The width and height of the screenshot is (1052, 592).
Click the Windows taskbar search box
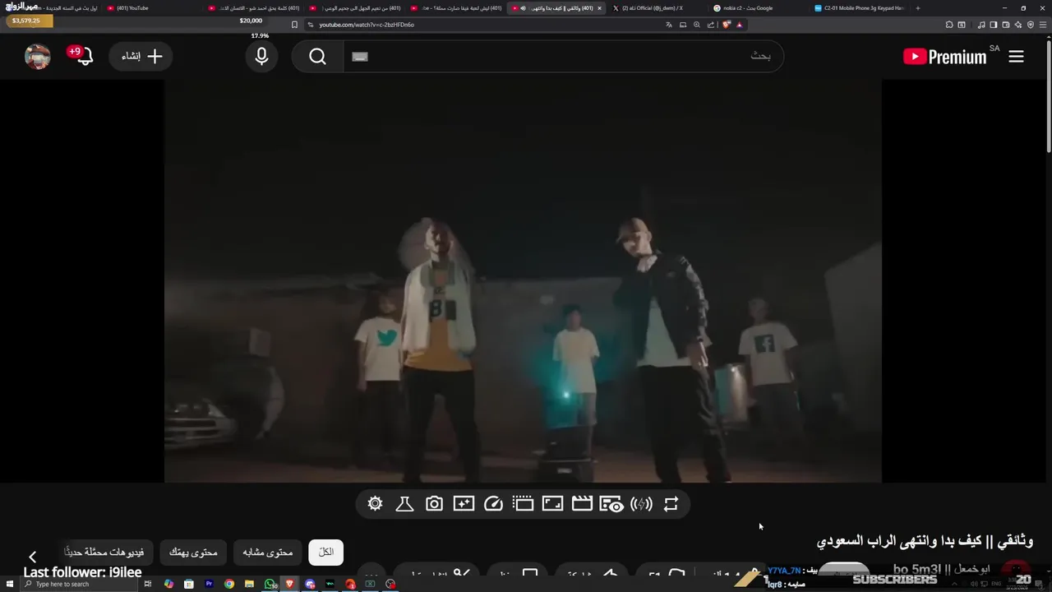point(80,584)
